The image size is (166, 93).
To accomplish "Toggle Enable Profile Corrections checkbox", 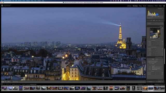I will tap(148, 62).
